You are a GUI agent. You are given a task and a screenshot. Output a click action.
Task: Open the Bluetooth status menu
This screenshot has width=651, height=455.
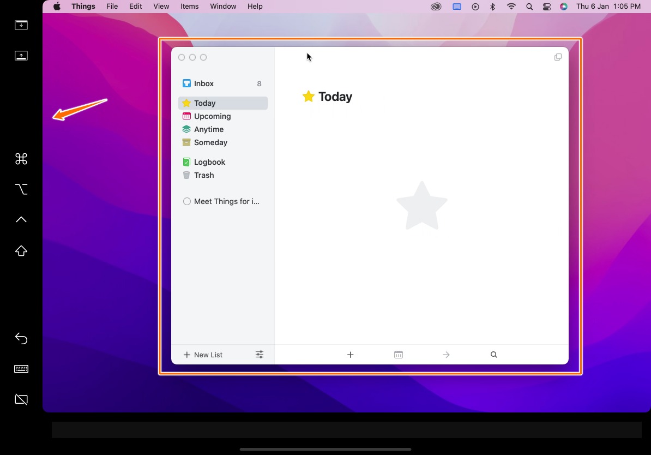pyautogui.click(x=493, y=6)
